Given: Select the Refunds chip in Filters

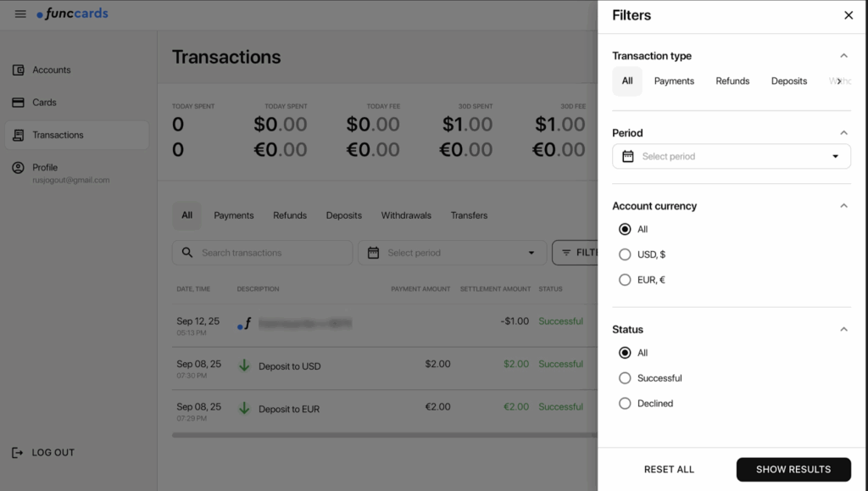Looking at the screenshot, I should pyautogui.click(x=732, y=81).
